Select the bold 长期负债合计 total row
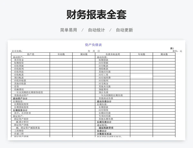193x148 pixels. click(x=104, y=122)
